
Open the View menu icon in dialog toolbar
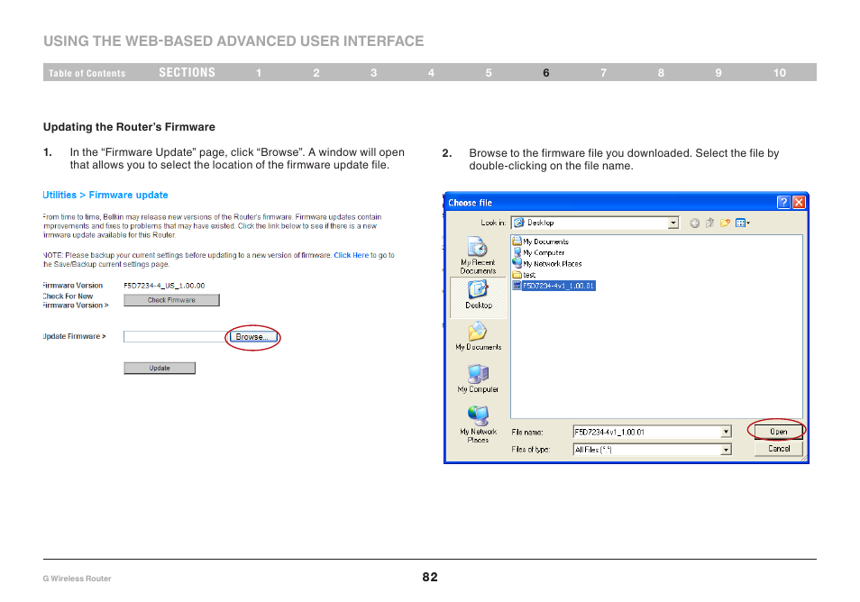pyautogui.click(x=743, y=223)
